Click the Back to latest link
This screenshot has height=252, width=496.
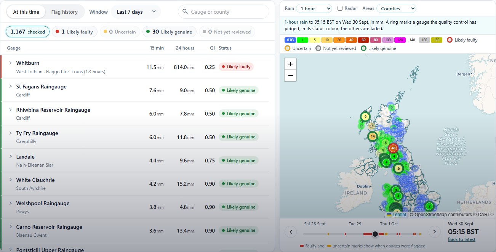(462, 239)
